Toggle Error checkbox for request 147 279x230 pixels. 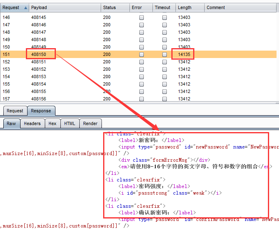point(141,25)
